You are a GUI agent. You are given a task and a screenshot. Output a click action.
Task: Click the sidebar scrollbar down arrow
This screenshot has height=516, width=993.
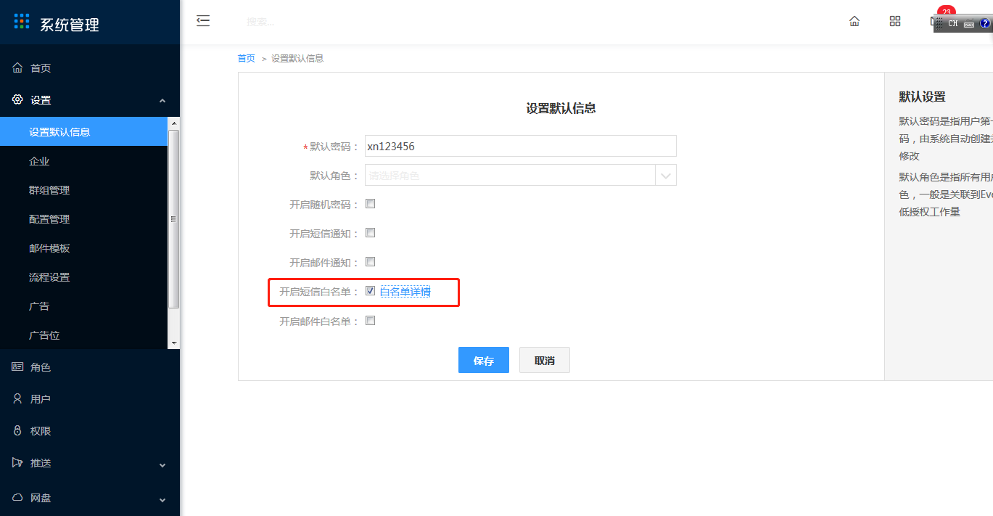point(174,343)
